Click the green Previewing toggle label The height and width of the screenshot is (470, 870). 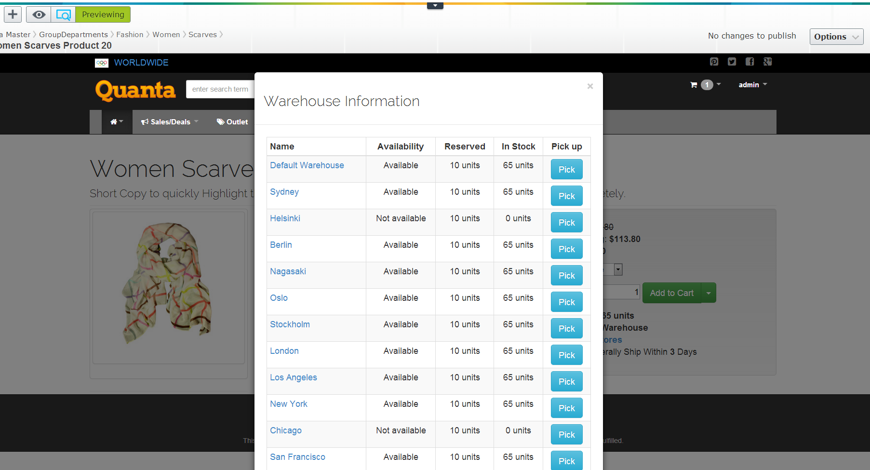click(x=103, y=14)
